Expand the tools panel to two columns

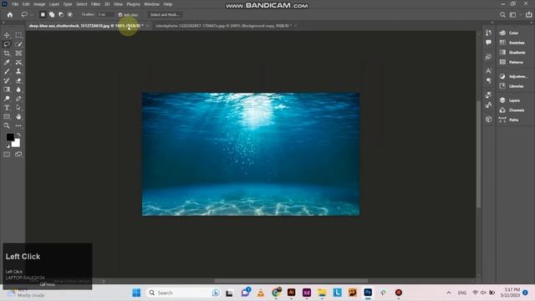pos(3,23)
